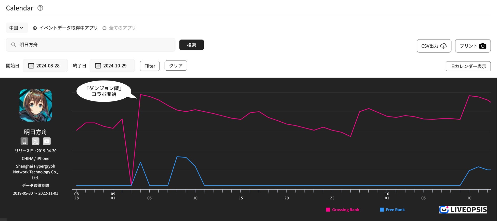Click the クリア button
497x221 pixels.
pyautogui.click(x=176, y=66)
